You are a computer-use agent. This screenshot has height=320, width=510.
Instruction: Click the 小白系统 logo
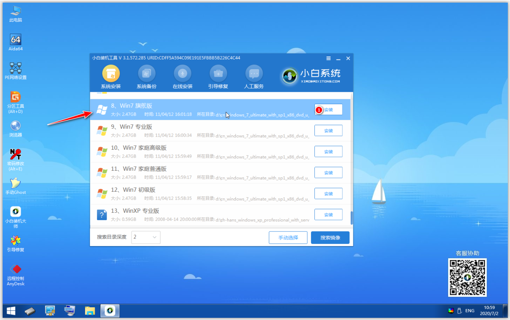311,76
